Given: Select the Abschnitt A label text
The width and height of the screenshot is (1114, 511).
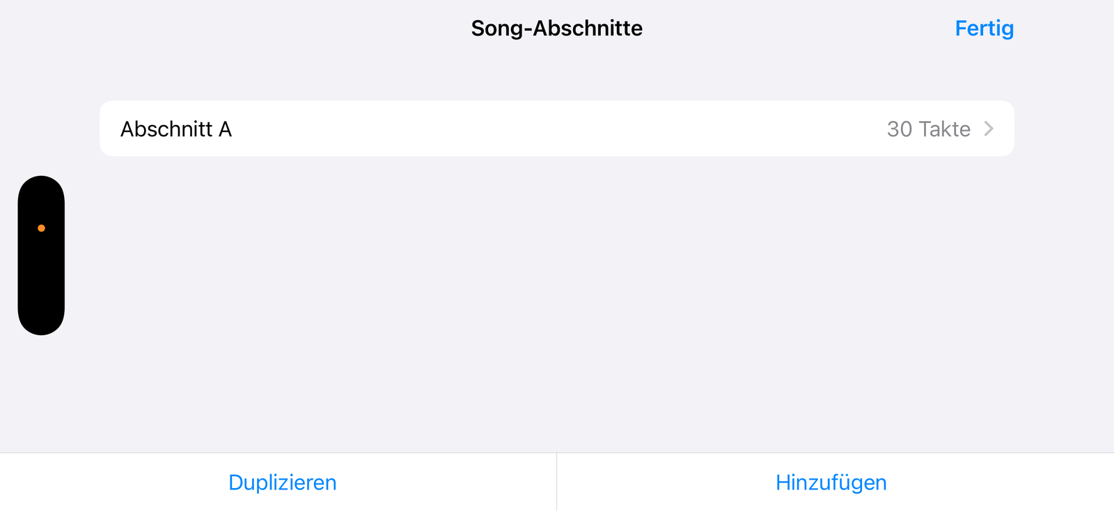Looking at the screenshot, I should pyautogui.click(x=176, y=129).
